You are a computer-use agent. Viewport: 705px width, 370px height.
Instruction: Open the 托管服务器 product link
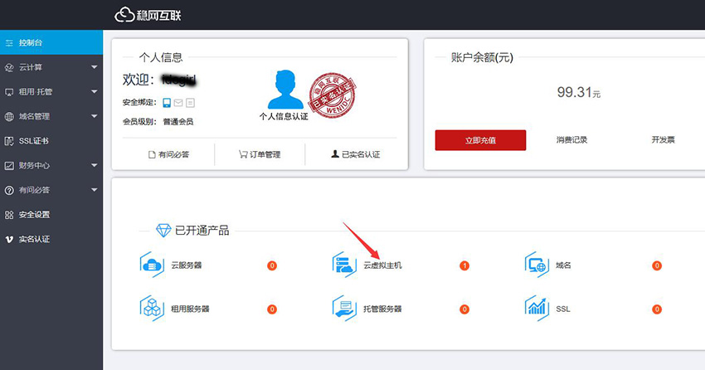[x=382, y=309]
